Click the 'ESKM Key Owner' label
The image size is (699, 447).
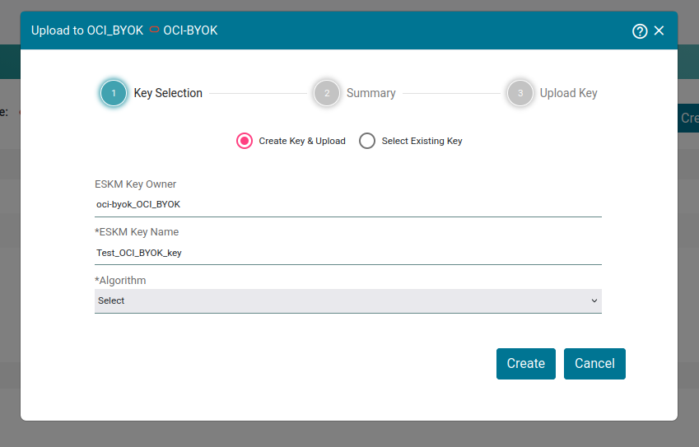[136, 184]
